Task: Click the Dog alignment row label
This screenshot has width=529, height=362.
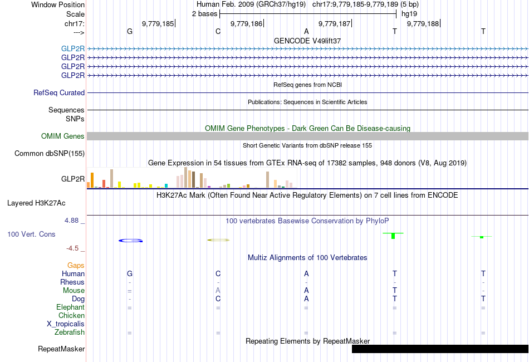Action: [78, 299]
